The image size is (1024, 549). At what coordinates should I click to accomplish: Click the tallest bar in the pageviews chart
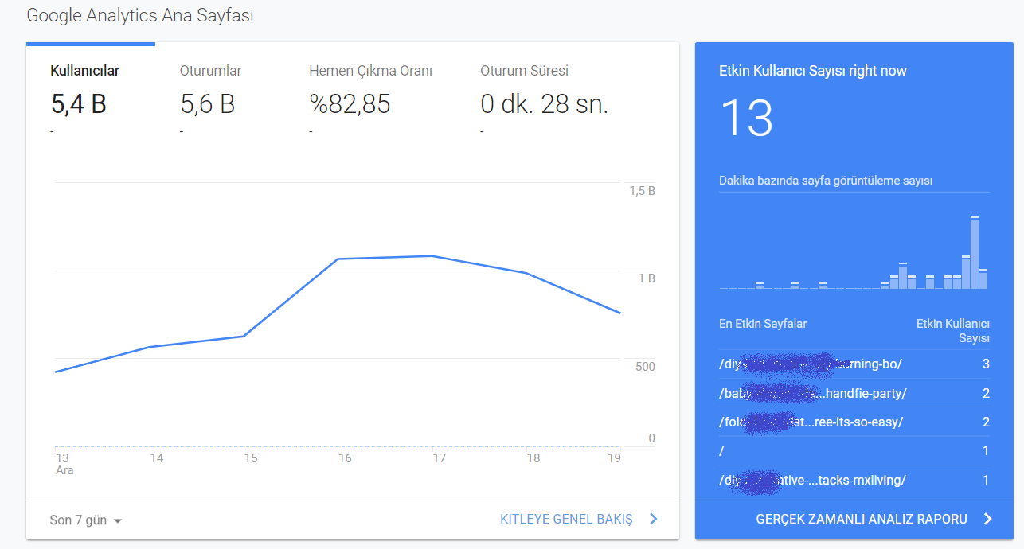(x=975, y=252)
